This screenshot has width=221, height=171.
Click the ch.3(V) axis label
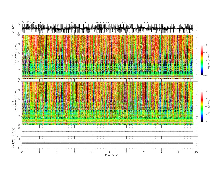13,132
